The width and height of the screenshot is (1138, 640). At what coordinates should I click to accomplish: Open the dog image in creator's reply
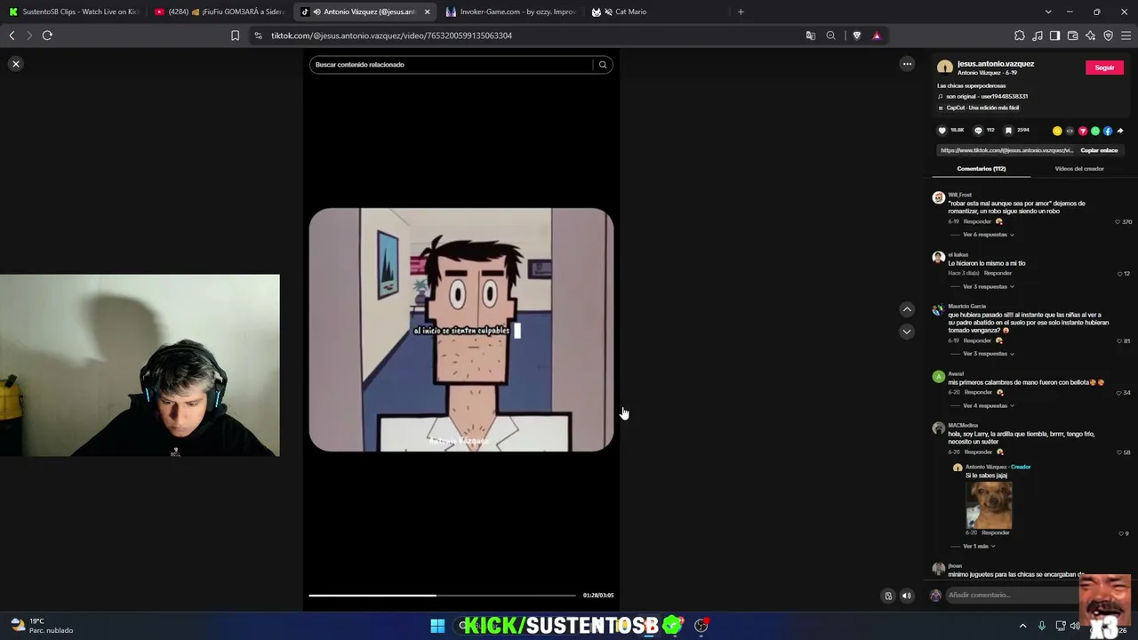click(x=989, y=504)
